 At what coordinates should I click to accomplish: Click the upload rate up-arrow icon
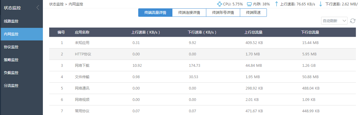click(x=277, y=4)
